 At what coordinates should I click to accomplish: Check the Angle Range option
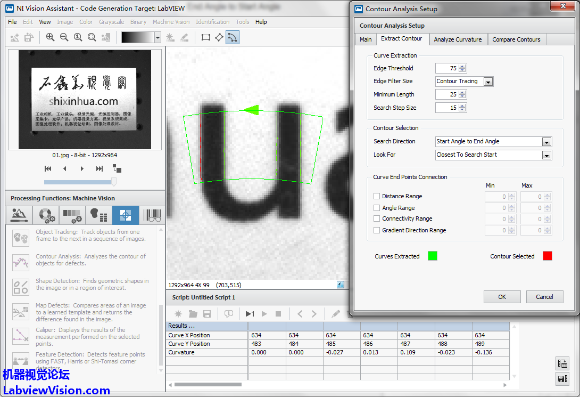(377, 208)
